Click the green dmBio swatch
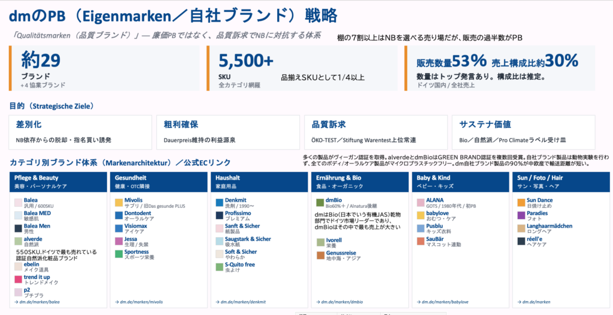This screenshot has height=315, width=613. 320,202
